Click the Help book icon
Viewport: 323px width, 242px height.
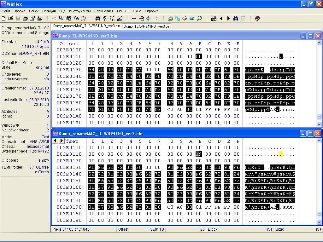click(x=257, y=19)
